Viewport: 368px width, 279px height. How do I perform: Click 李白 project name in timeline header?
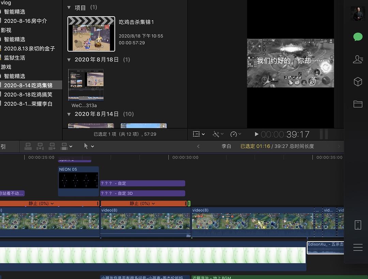pyautogui.click(x=226, y=146)
